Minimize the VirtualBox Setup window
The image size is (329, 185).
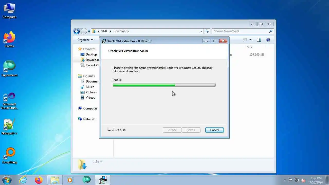click(206, 41)
